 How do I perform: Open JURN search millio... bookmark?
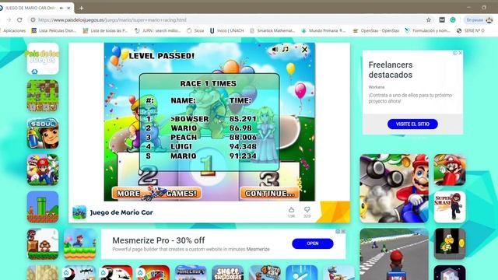pyautogui.click(x=158, y=30)
